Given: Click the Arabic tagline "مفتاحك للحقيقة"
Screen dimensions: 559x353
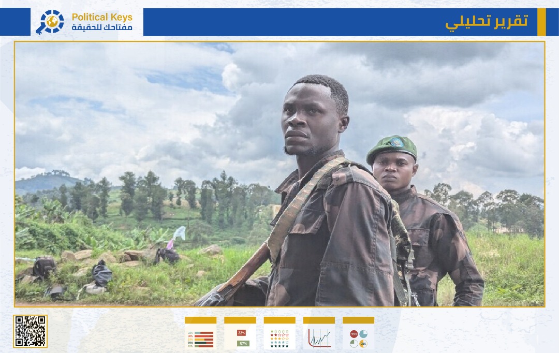Looking at the screenshot, I should pyautogui.click(x=102, y=27).
